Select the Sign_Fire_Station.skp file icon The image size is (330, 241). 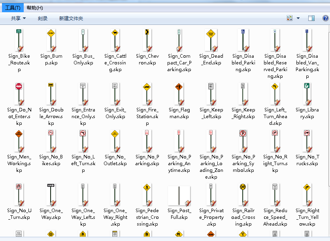point(147,94)
